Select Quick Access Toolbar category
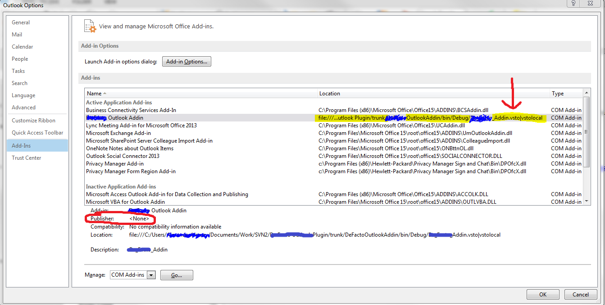The height and width of the screenshot is (305, 605). click(x=37, y=133)
